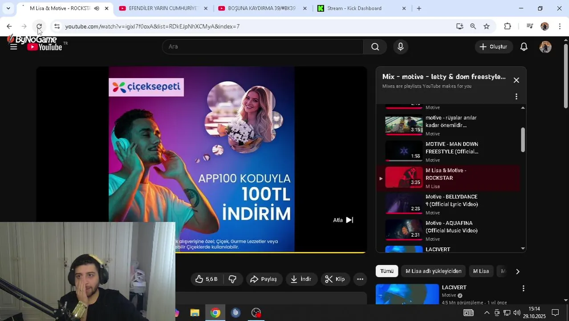This screenshot has height=321, width=569.
Task: Close the M Lisa & Motive tab
Action: [x=106, y=8]
